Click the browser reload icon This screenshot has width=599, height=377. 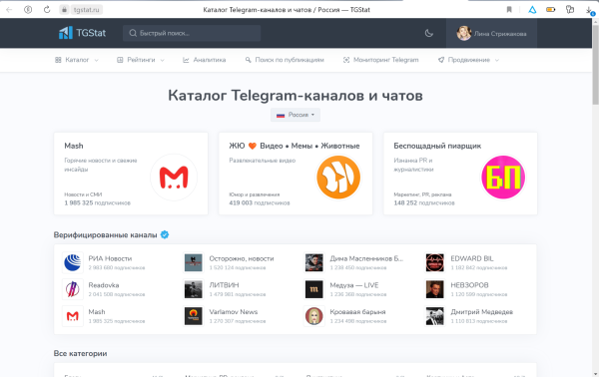[x=47, y=10]
